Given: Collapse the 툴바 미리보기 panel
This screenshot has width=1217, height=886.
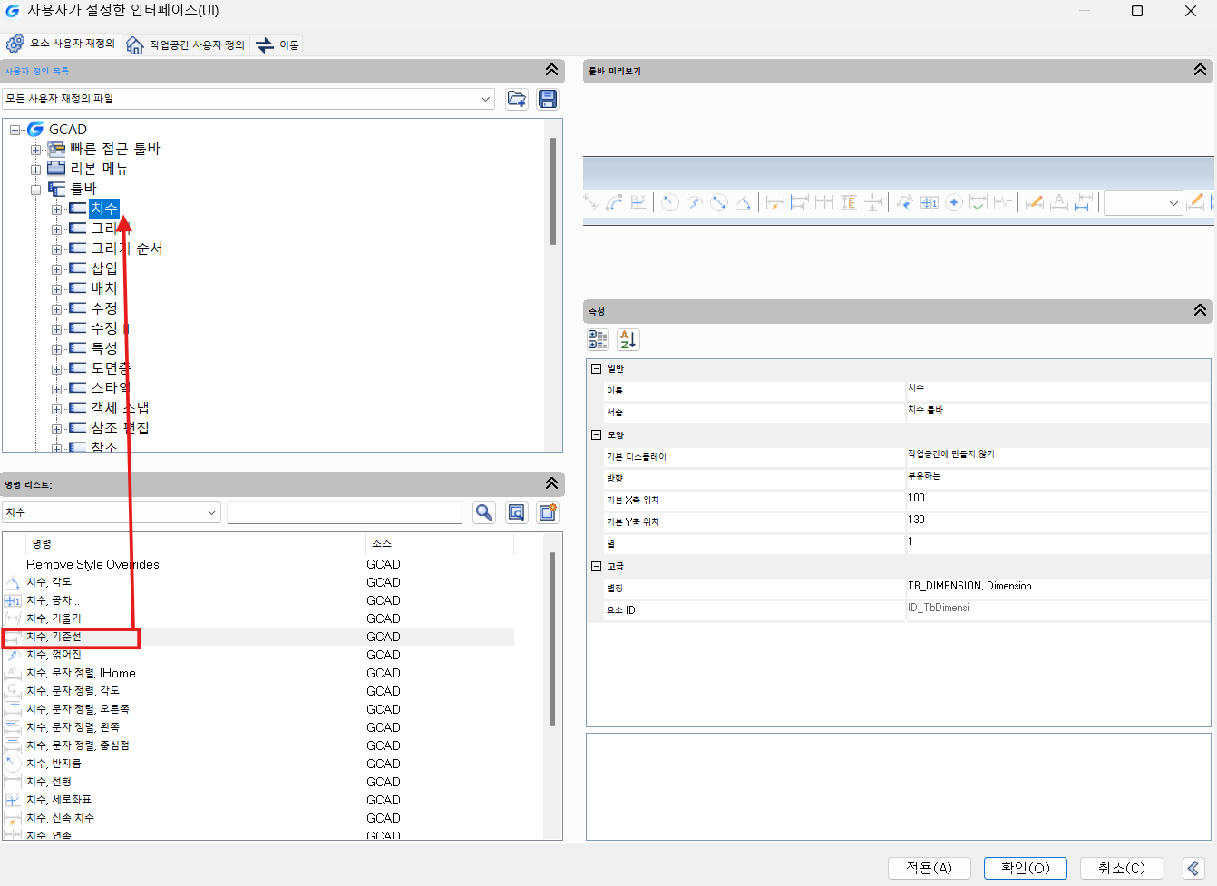Looking at the screenshot, I should (1200, 70).
